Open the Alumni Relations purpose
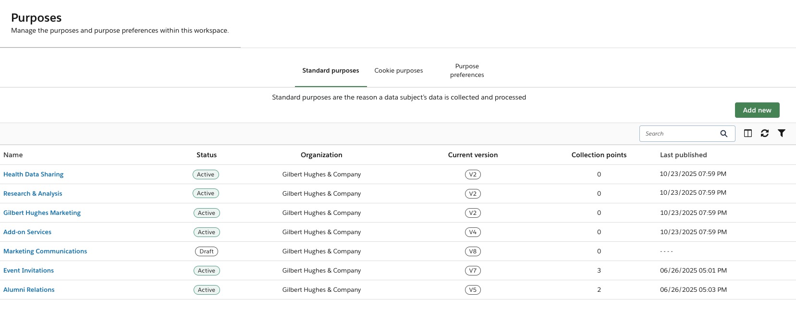This screenshot has height=312, width=796. pos(29,290)
